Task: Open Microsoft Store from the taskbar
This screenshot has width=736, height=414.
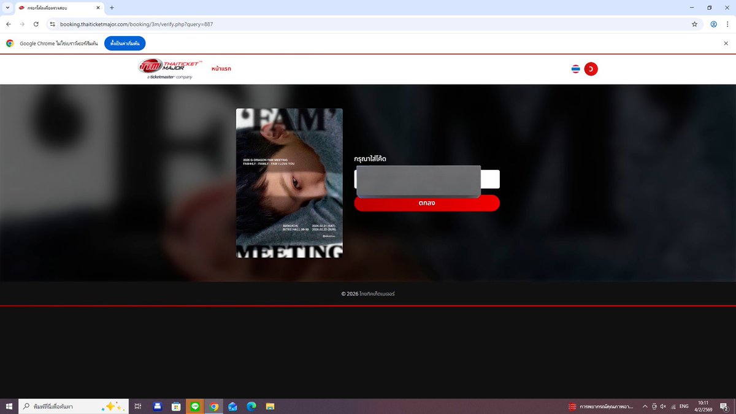Action: click(x=176, y=406)
